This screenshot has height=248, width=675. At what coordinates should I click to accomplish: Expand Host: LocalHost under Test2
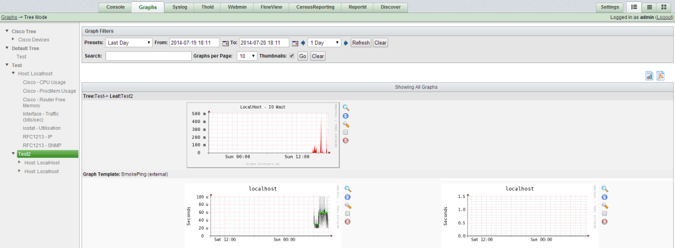point(19,162)
